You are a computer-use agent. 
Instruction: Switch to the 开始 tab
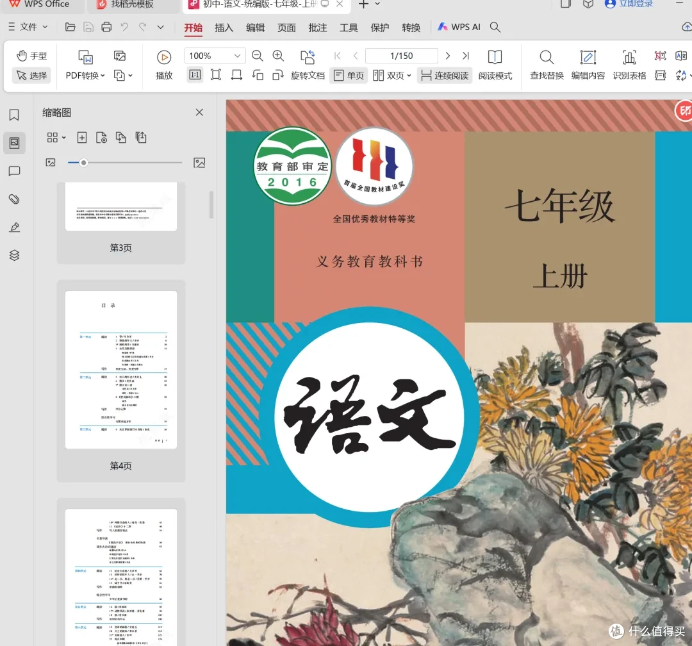click(x=194, y=28)
